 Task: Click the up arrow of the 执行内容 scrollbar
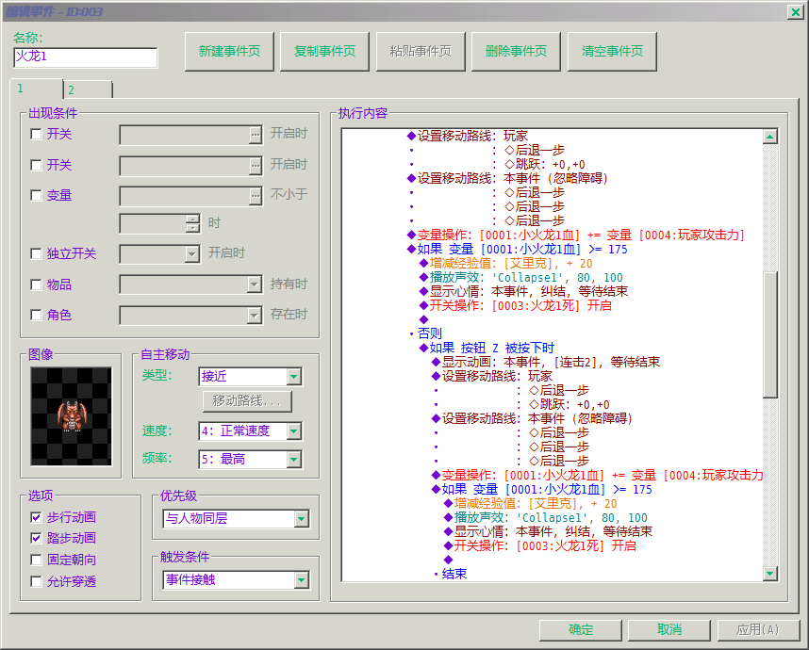769,137
